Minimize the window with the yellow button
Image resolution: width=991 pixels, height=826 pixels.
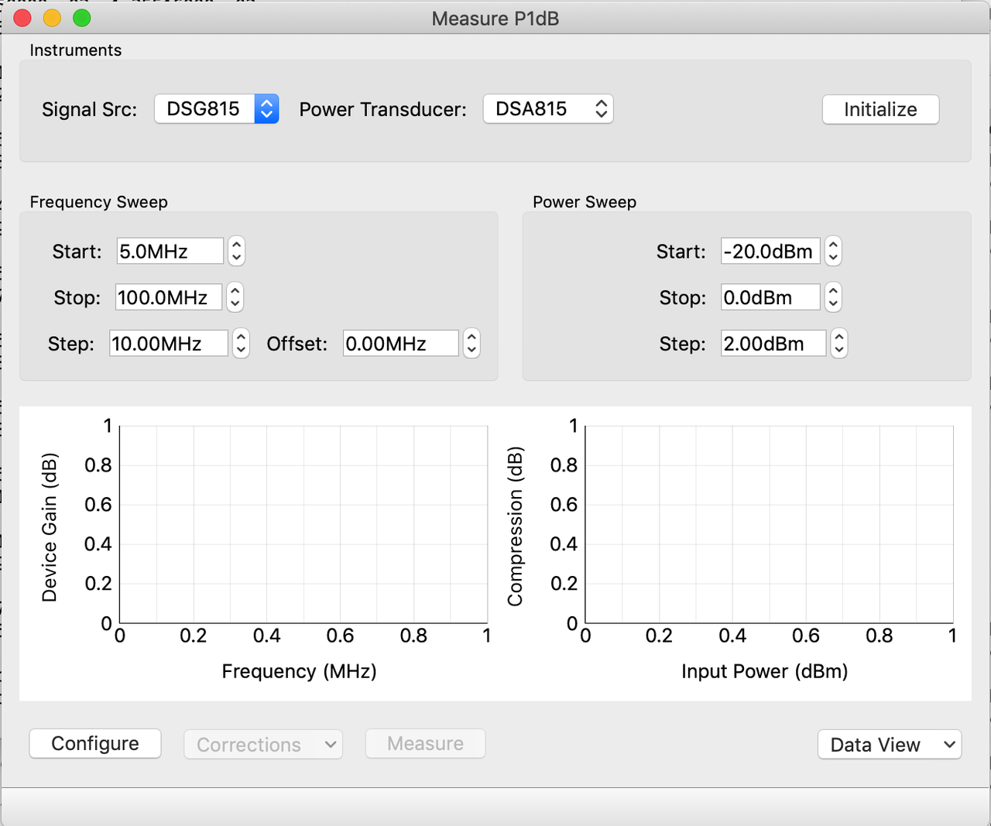coord(52,18)
